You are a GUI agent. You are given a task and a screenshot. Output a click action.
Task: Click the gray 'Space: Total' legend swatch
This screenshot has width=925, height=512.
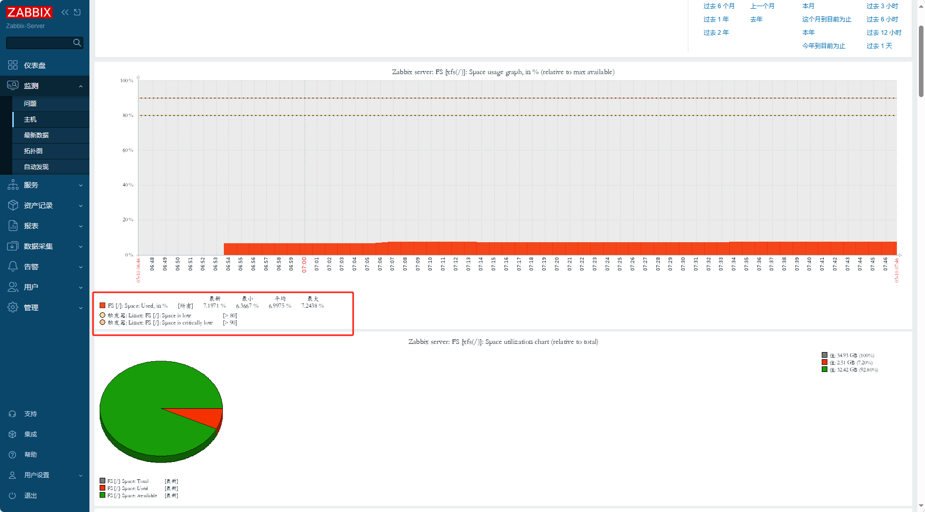pos(103,481)
